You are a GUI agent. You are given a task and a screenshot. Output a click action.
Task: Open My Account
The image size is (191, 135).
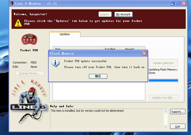click(123, 14)
